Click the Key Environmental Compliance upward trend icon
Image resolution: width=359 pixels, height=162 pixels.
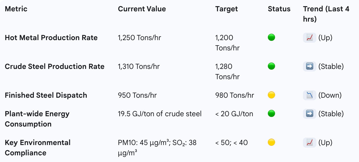click(x=309, y=143)
